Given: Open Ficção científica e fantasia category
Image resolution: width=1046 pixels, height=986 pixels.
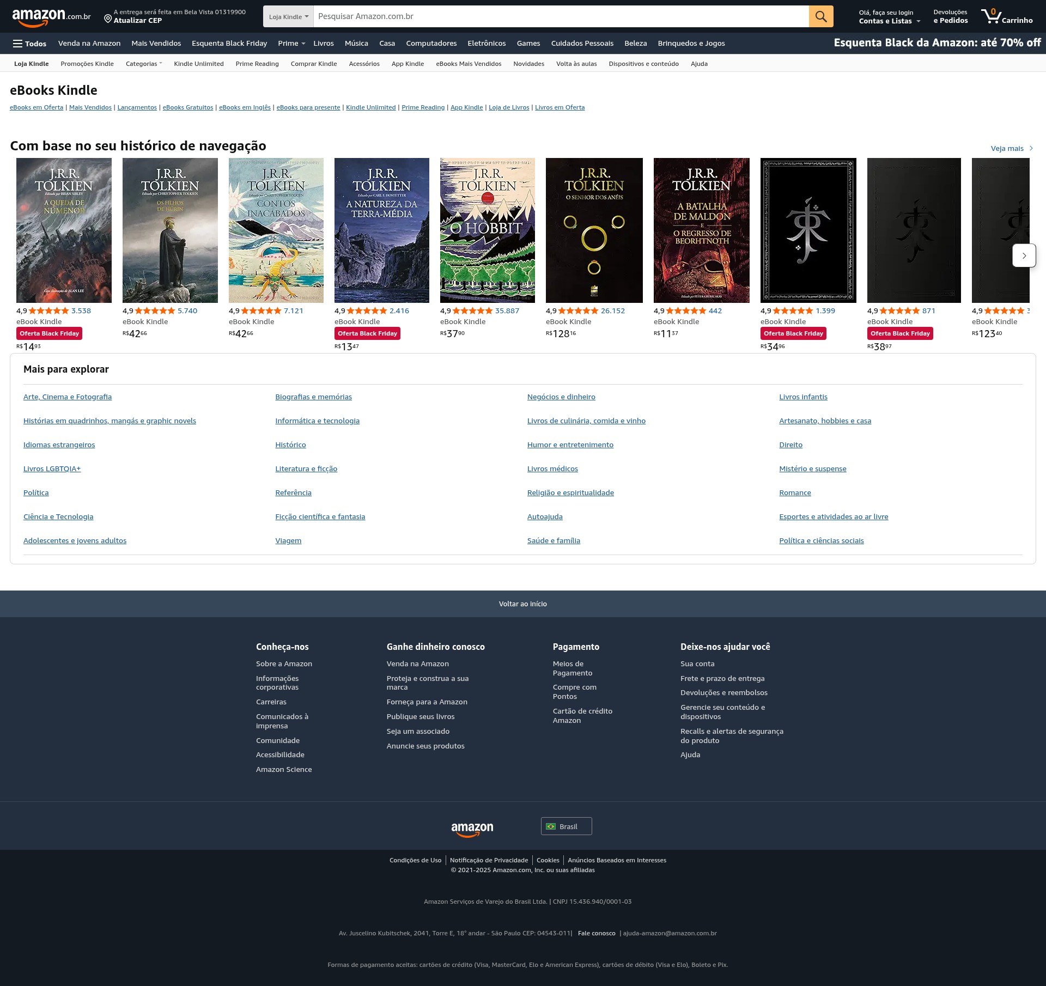Looking at the screenshot, I should [x=320, y=516].
